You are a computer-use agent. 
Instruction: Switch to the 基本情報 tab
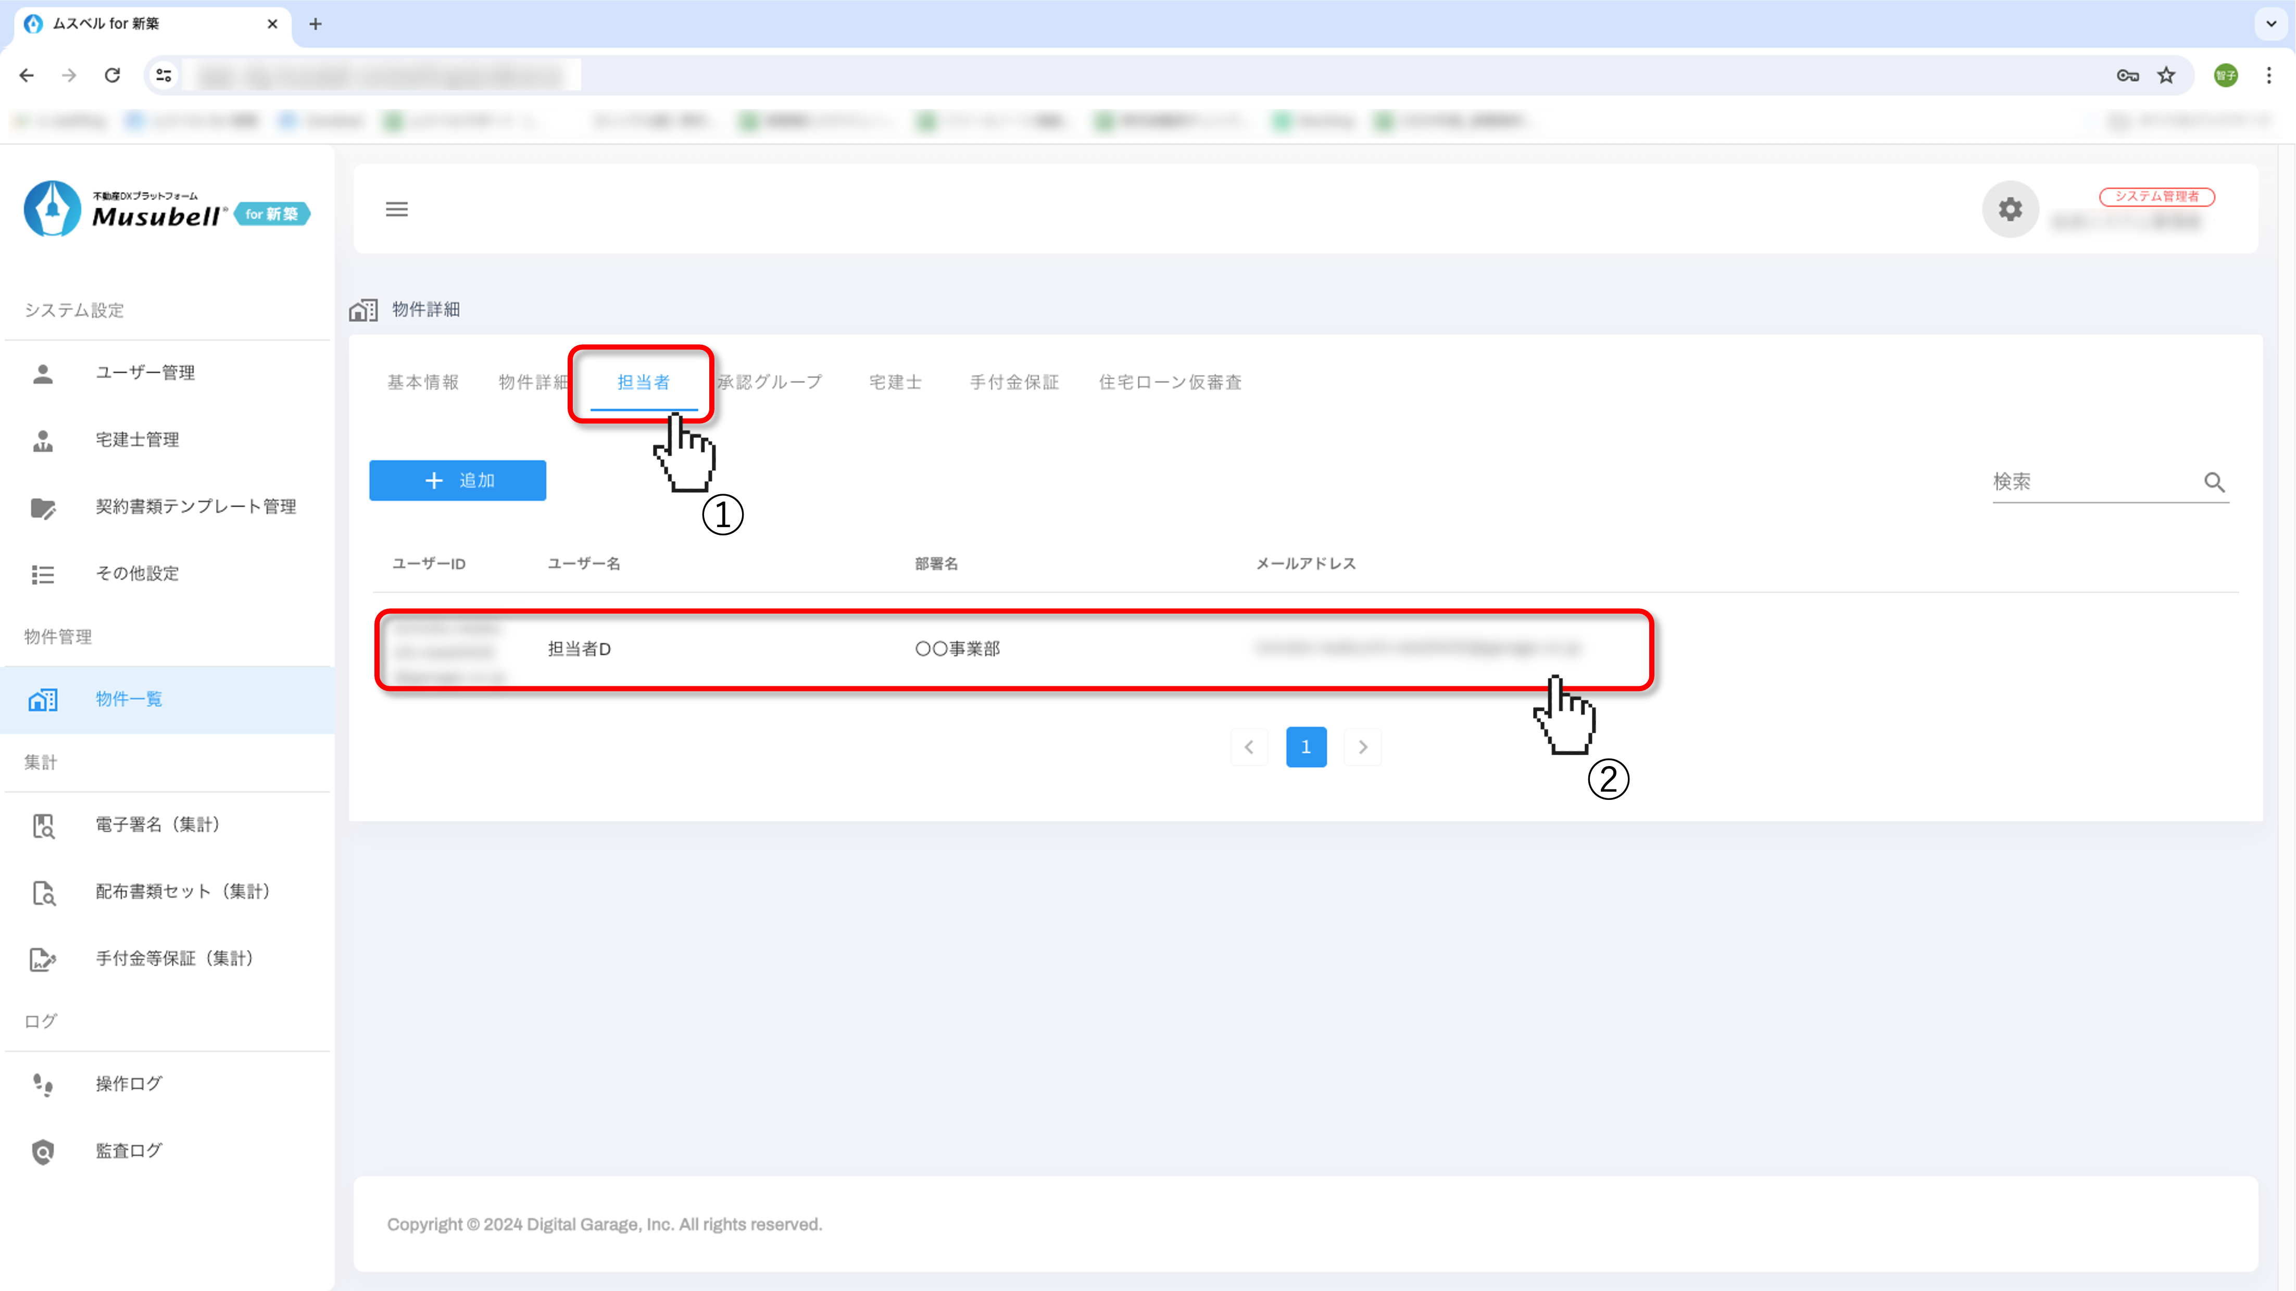(422, 382)
